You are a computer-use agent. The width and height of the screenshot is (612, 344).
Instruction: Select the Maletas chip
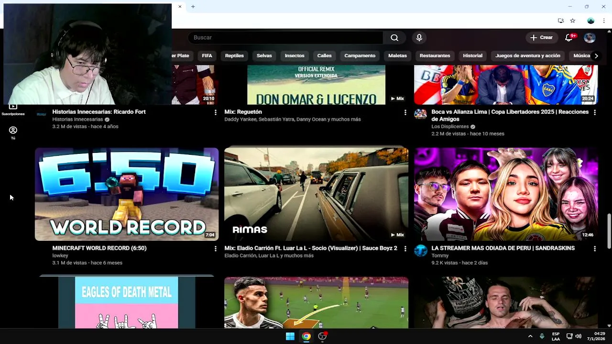[x=397, y=56]
